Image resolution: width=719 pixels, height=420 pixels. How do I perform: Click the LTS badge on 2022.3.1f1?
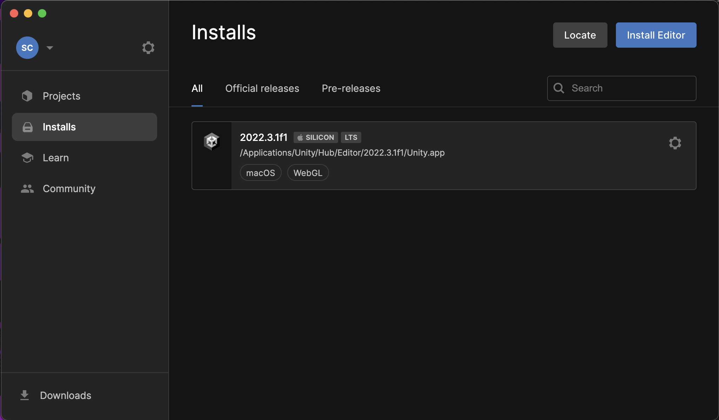click(x=351, y=137)
